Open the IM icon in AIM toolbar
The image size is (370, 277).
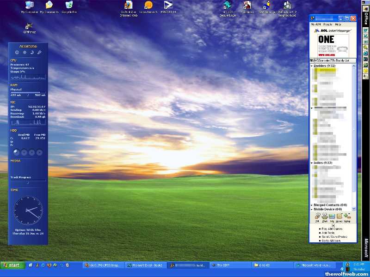coord(317,216)
